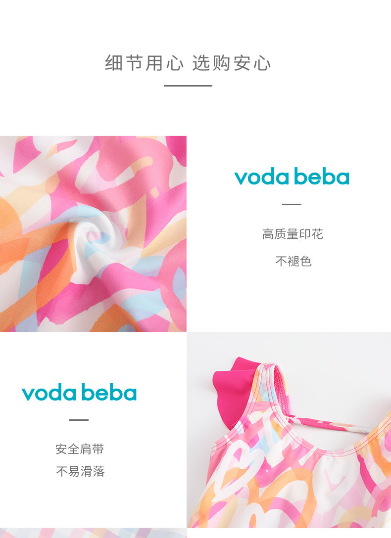
Task: Select the text 安全肩带
Action: (80, 449)
